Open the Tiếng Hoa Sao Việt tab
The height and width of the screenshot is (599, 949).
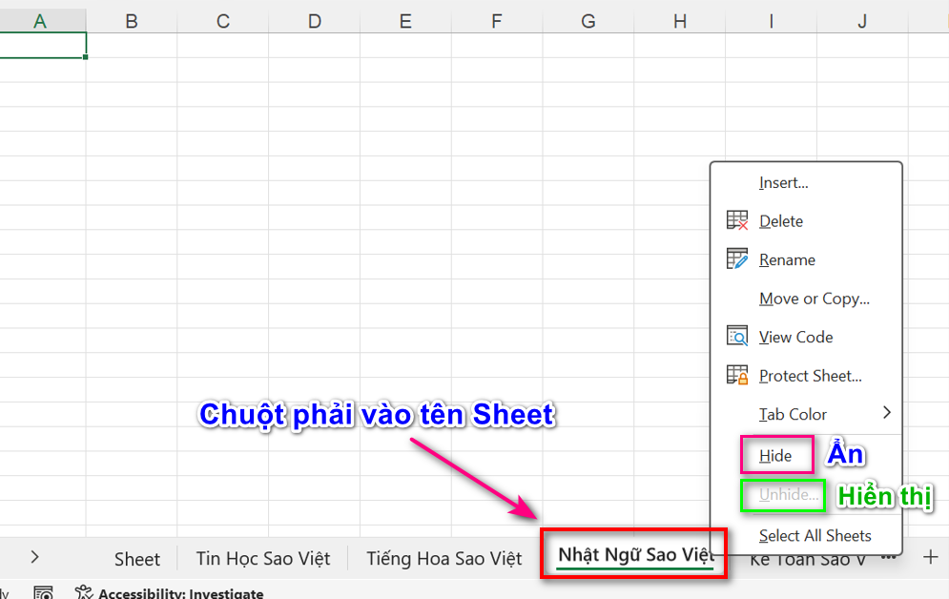coord(443,557)
